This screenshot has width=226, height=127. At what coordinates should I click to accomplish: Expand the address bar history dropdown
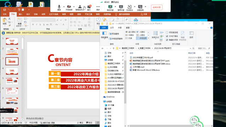190,48
